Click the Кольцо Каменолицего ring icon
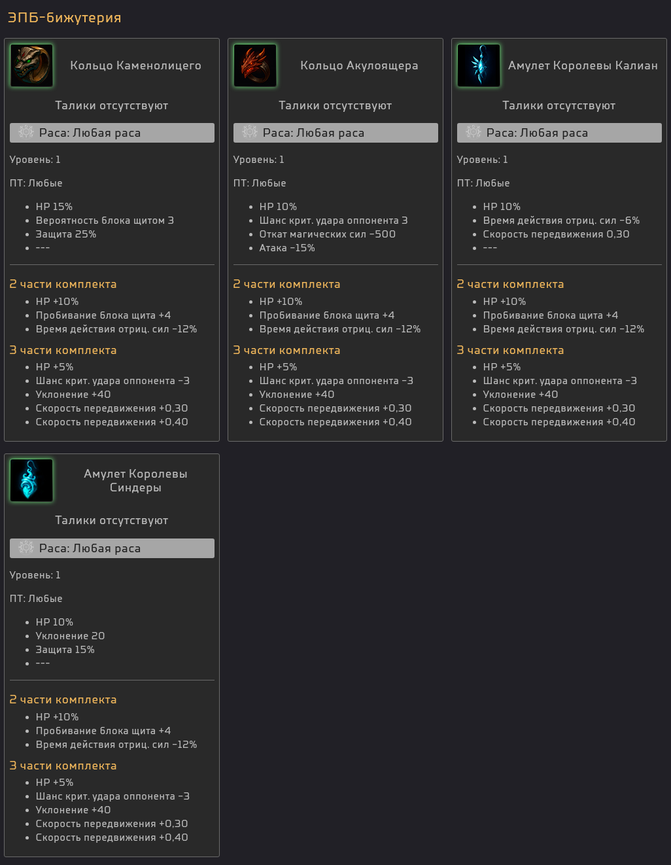 tap(31, 65)
